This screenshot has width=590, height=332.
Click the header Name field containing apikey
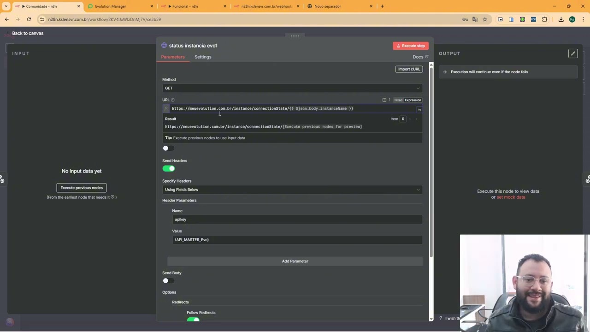(x=297, y=219)
